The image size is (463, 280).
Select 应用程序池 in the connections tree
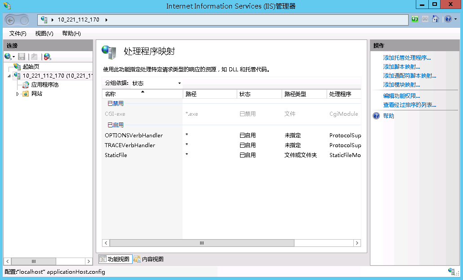[x=45, y=85]
